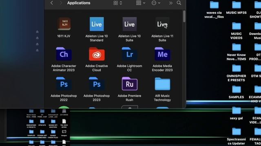Viewport: 261px width, 146px height.
Task: Click the MUSIC VIDEOS folder label
Action: (237, 36)
